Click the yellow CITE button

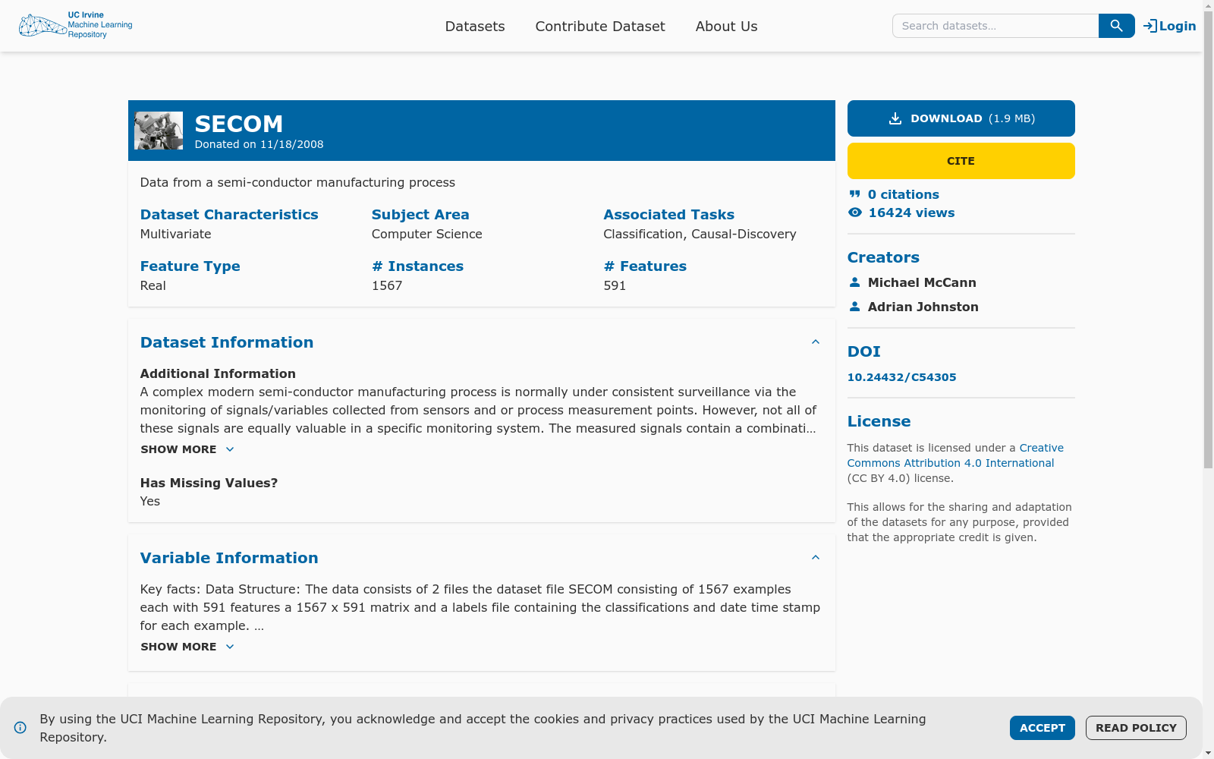pos(961,161)
